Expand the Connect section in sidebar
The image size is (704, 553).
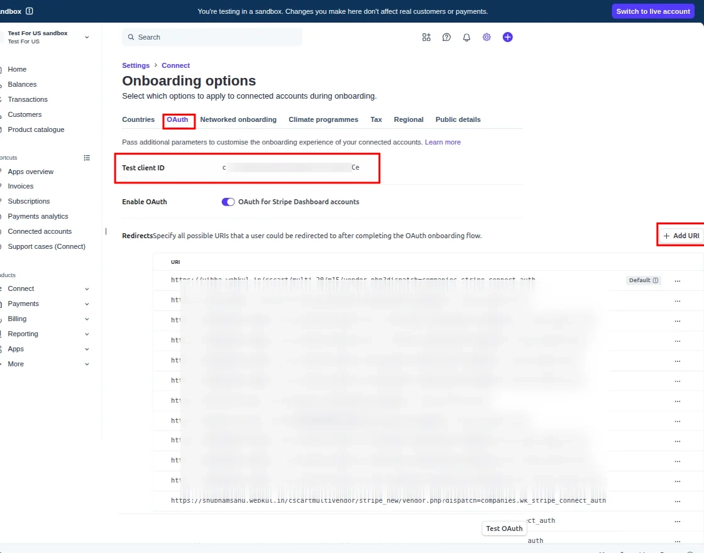point(87,288)
